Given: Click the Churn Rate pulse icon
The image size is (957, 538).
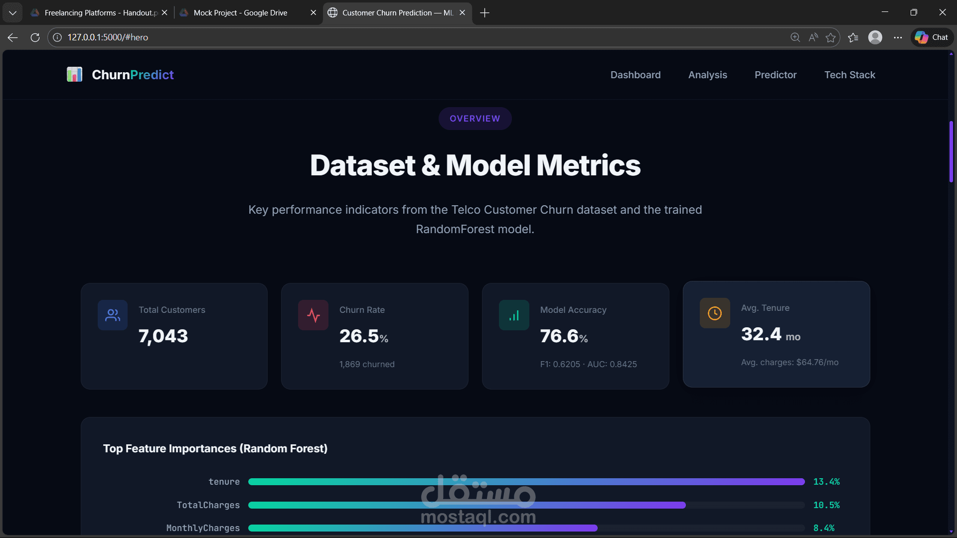Looking at the screenshot, I should [x=313, y=315].
